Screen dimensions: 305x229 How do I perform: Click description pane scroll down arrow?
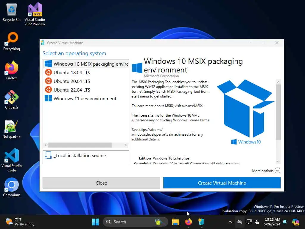278,161
